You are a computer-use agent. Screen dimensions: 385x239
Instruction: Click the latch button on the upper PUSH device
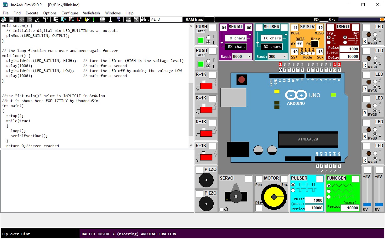200,31
